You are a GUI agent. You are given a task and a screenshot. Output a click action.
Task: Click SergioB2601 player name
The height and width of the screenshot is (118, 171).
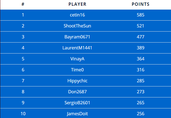(x=77, y=103)
